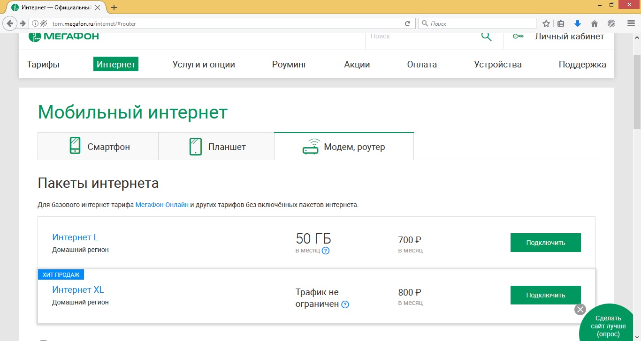
Task: Click the green search magnifier icon
Action: click(486, 36)
